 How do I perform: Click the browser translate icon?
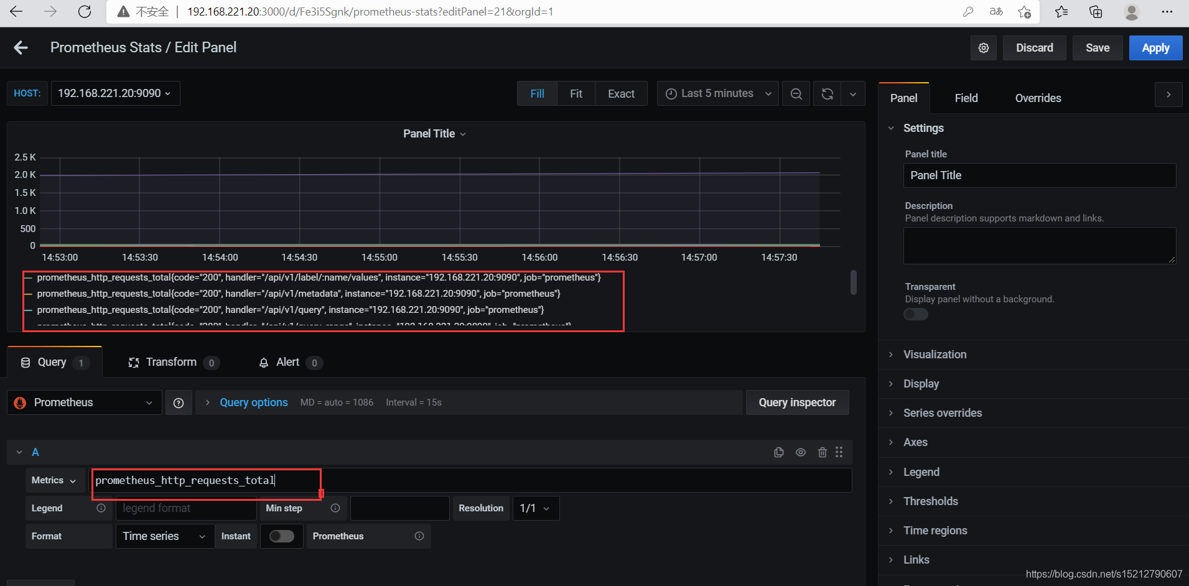996,12
